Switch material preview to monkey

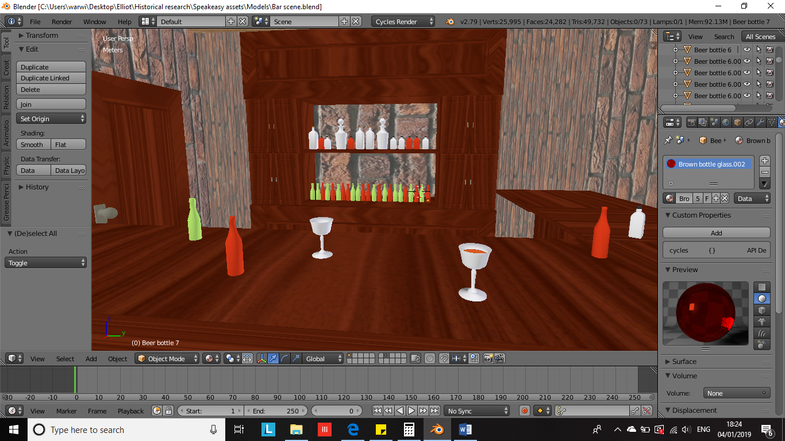click(762, 322)
